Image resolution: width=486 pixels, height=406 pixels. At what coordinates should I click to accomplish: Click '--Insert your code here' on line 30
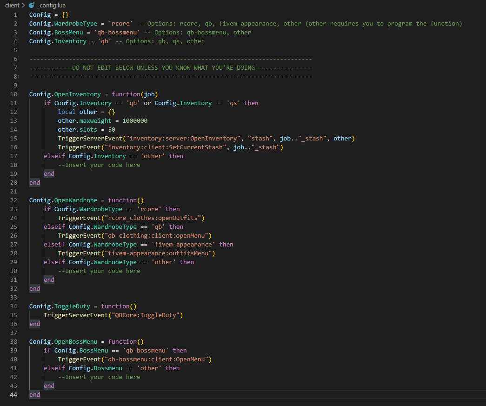pyautogui.click(x=99, y=271)
